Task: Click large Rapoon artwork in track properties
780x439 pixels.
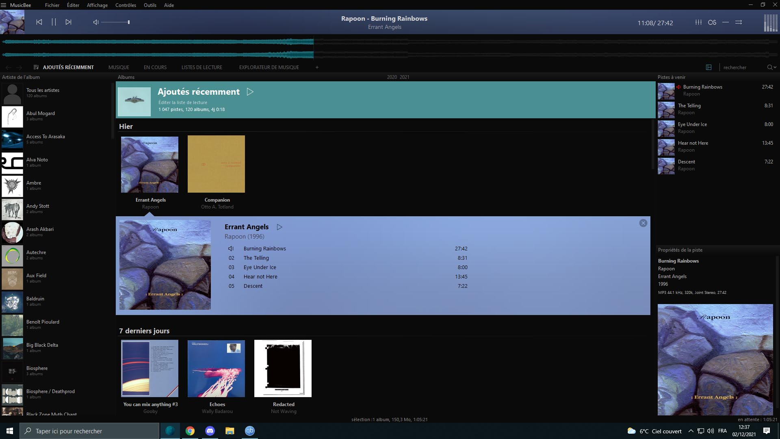Action: [715, 360]
